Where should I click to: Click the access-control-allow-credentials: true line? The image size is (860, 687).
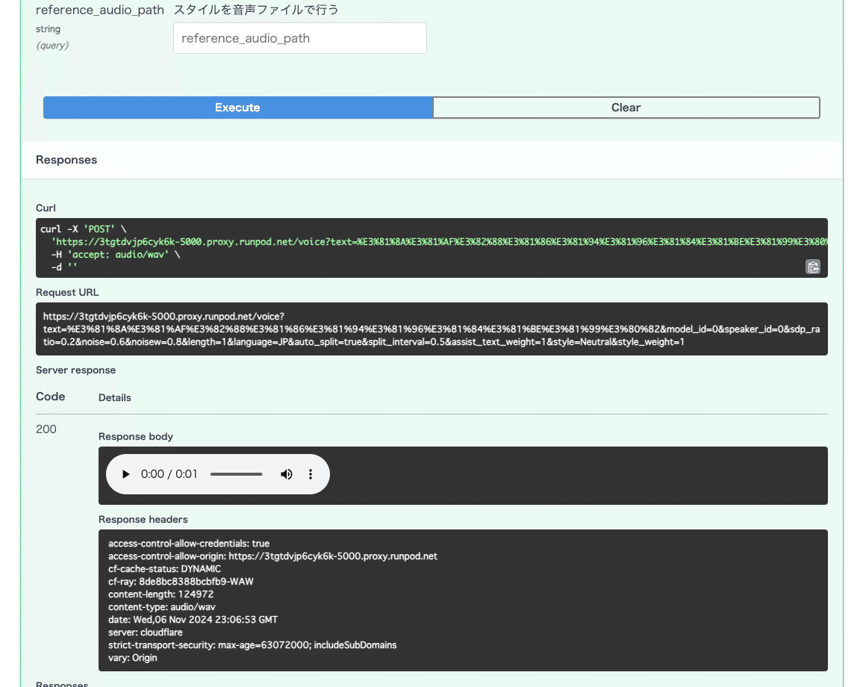point(189,544)
